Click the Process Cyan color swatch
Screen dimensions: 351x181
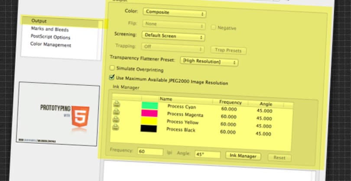(x=150, y=106)
